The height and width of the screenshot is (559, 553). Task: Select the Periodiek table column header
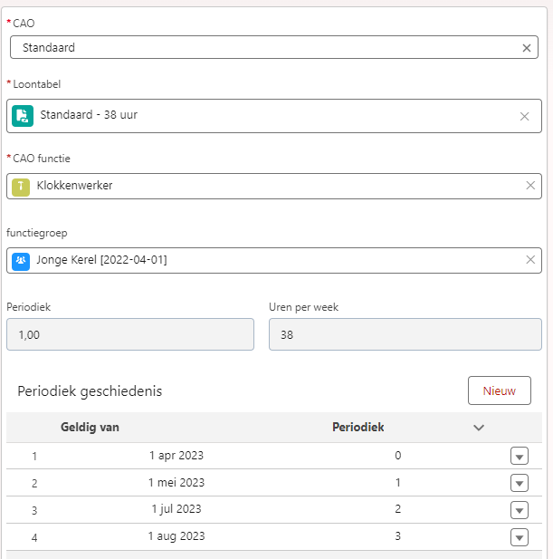[358, 427]
